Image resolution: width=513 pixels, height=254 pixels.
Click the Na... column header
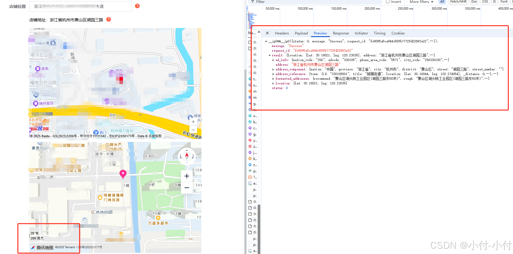(x=252, y=33)
